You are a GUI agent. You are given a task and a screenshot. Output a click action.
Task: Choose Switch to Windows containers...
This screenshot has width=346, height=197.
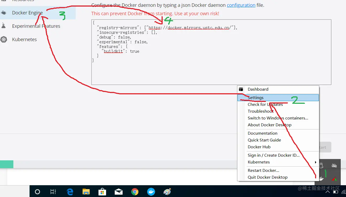(278, 118)
